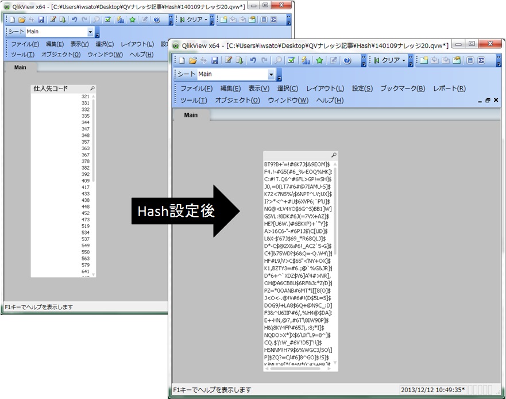
Task: Open ブックマーク(B) menu in front window
Action: (x=403, y=88)
